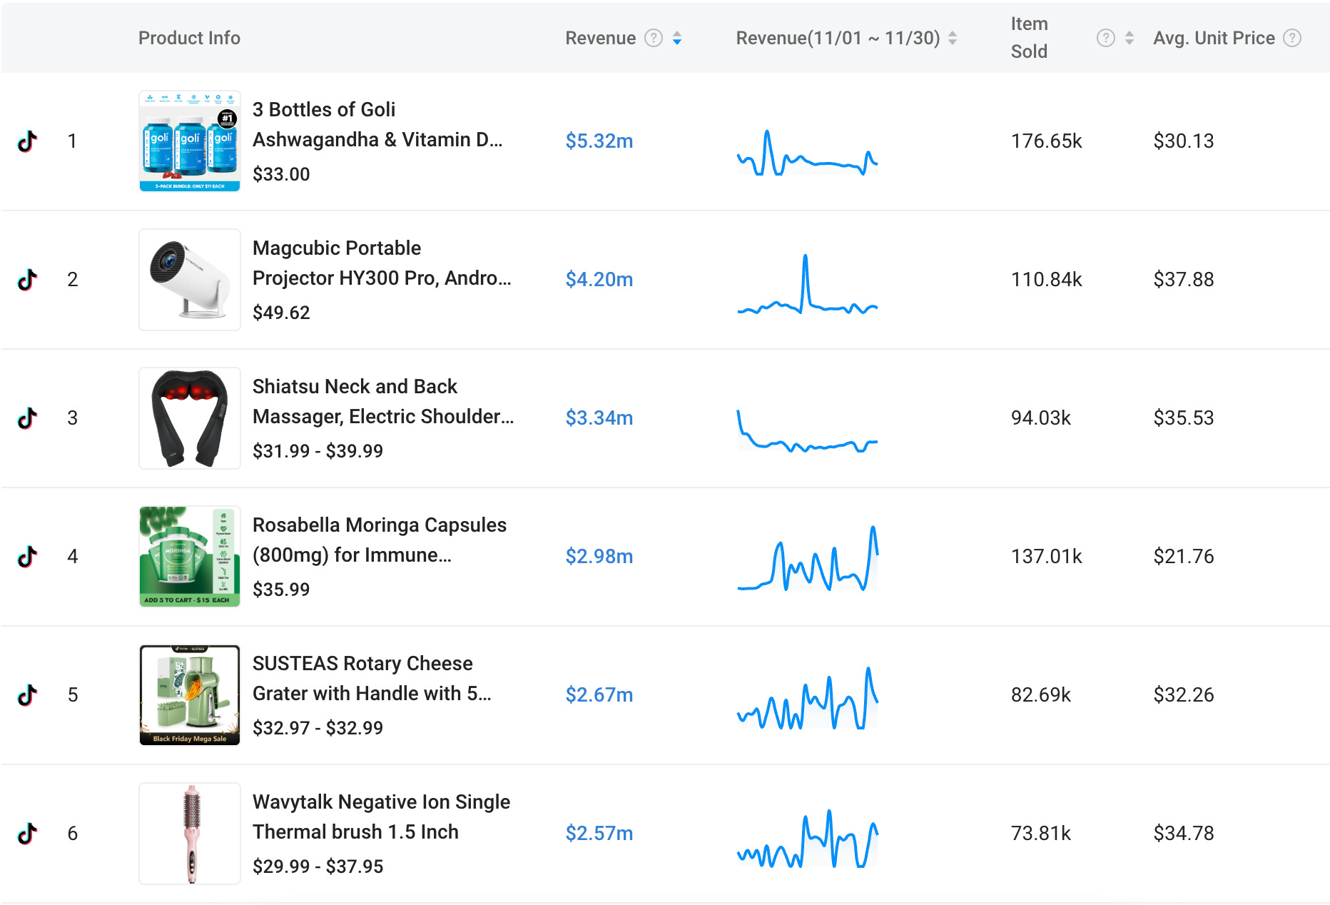Open Magcubic Portable Projector HY300 Pro title

point(382,263)
